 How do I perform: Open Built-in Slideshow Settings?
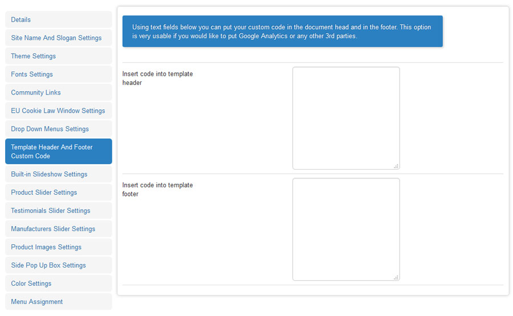tap(59, 174)
